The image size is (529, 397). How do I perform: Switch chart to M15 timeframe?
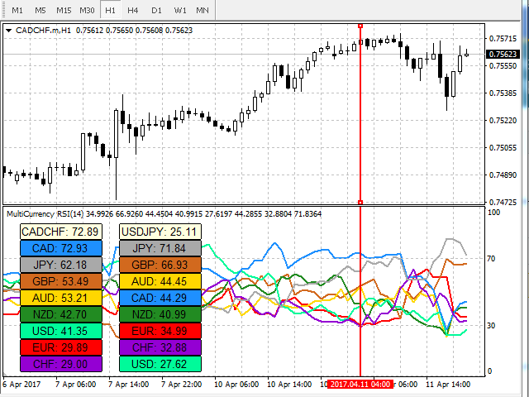point(64,10)
